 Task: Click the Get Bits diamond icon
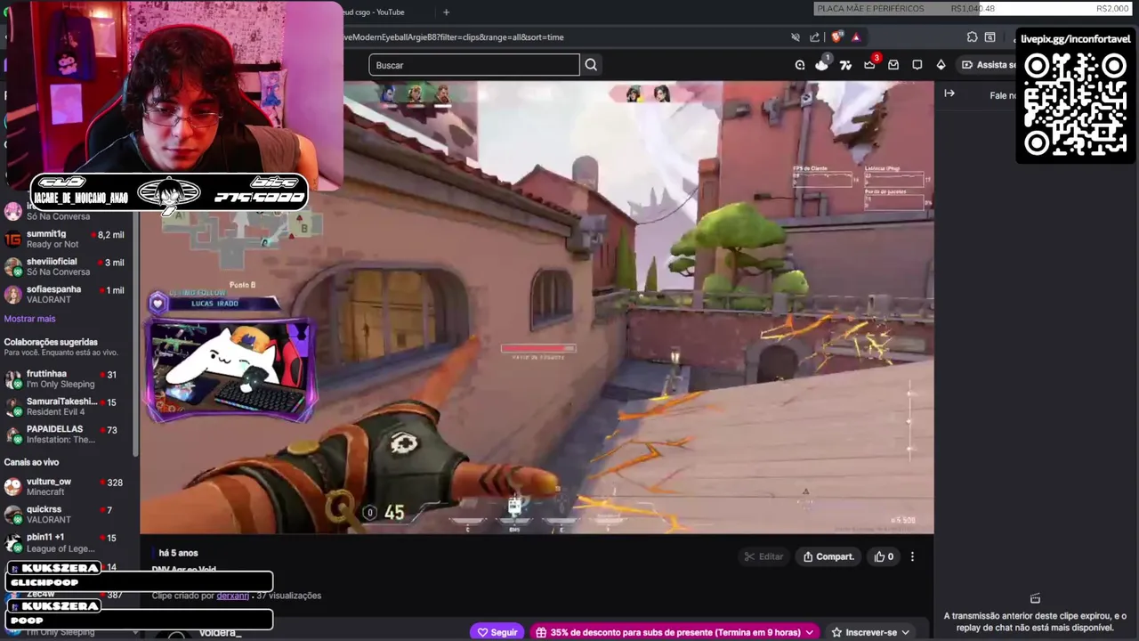[x=941, y=65]
